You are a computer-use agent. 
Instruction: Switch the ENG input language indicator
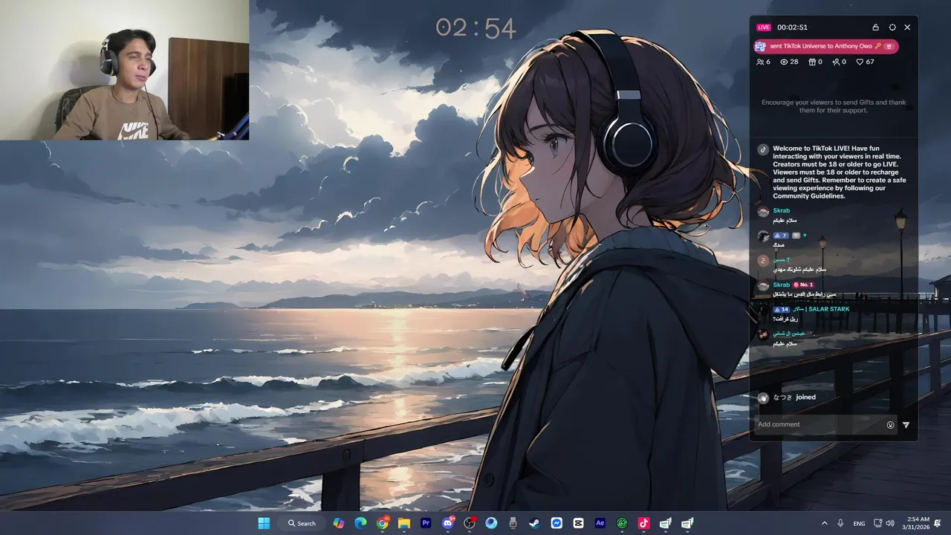click(859, 523)
